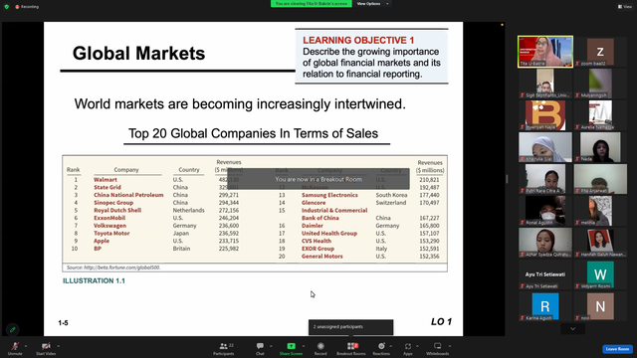The height and width of the screenshot is (358, 637).
Task: Select the W avatar participant tile
Action: 600,274
